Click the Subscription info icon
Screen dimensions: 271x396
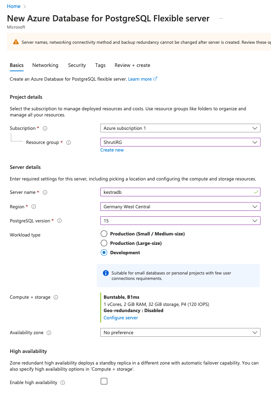(x=44, y=128)
